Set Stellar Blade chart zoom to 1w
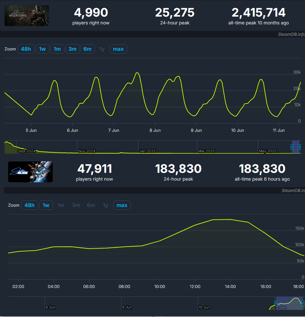Screen dimensions: 305x317 (x=46, y=205)
